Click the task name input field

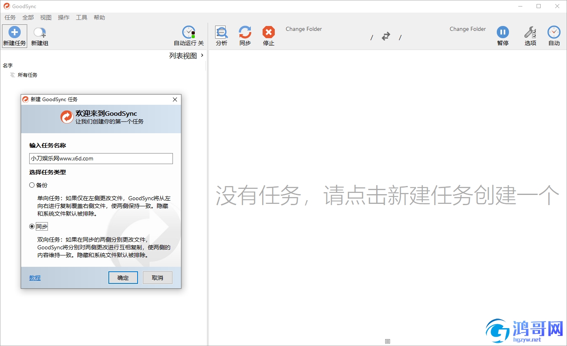point(101,158)
